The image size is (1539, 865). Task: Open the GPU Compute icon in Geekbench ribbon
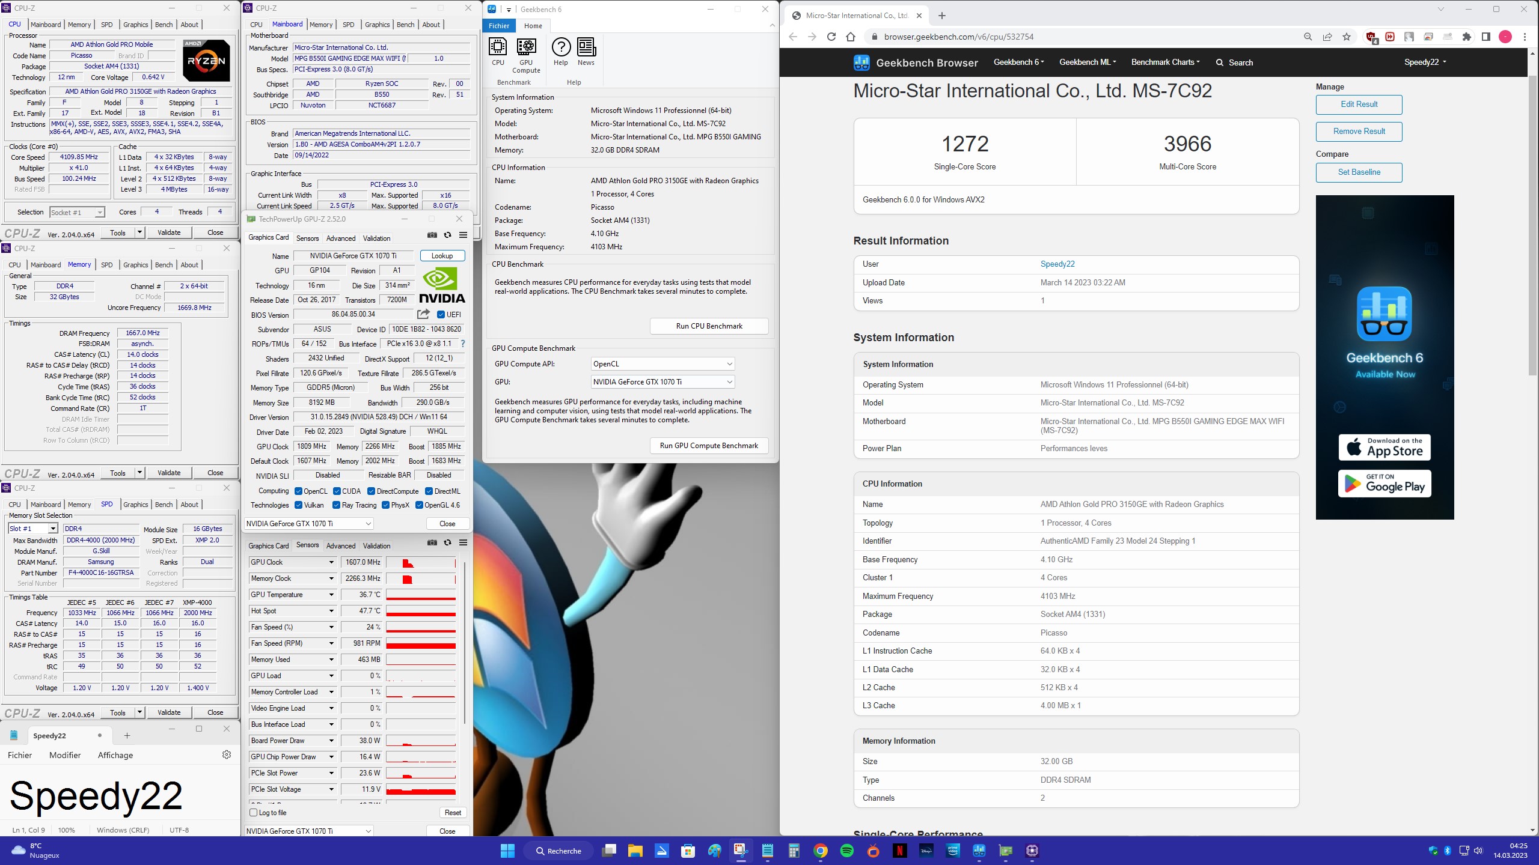tap(526, 55)
